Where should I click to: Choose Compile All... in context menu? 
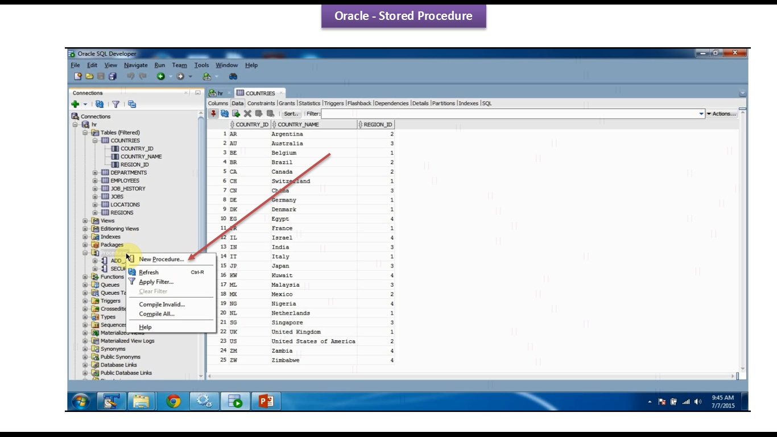click(157, 314)
